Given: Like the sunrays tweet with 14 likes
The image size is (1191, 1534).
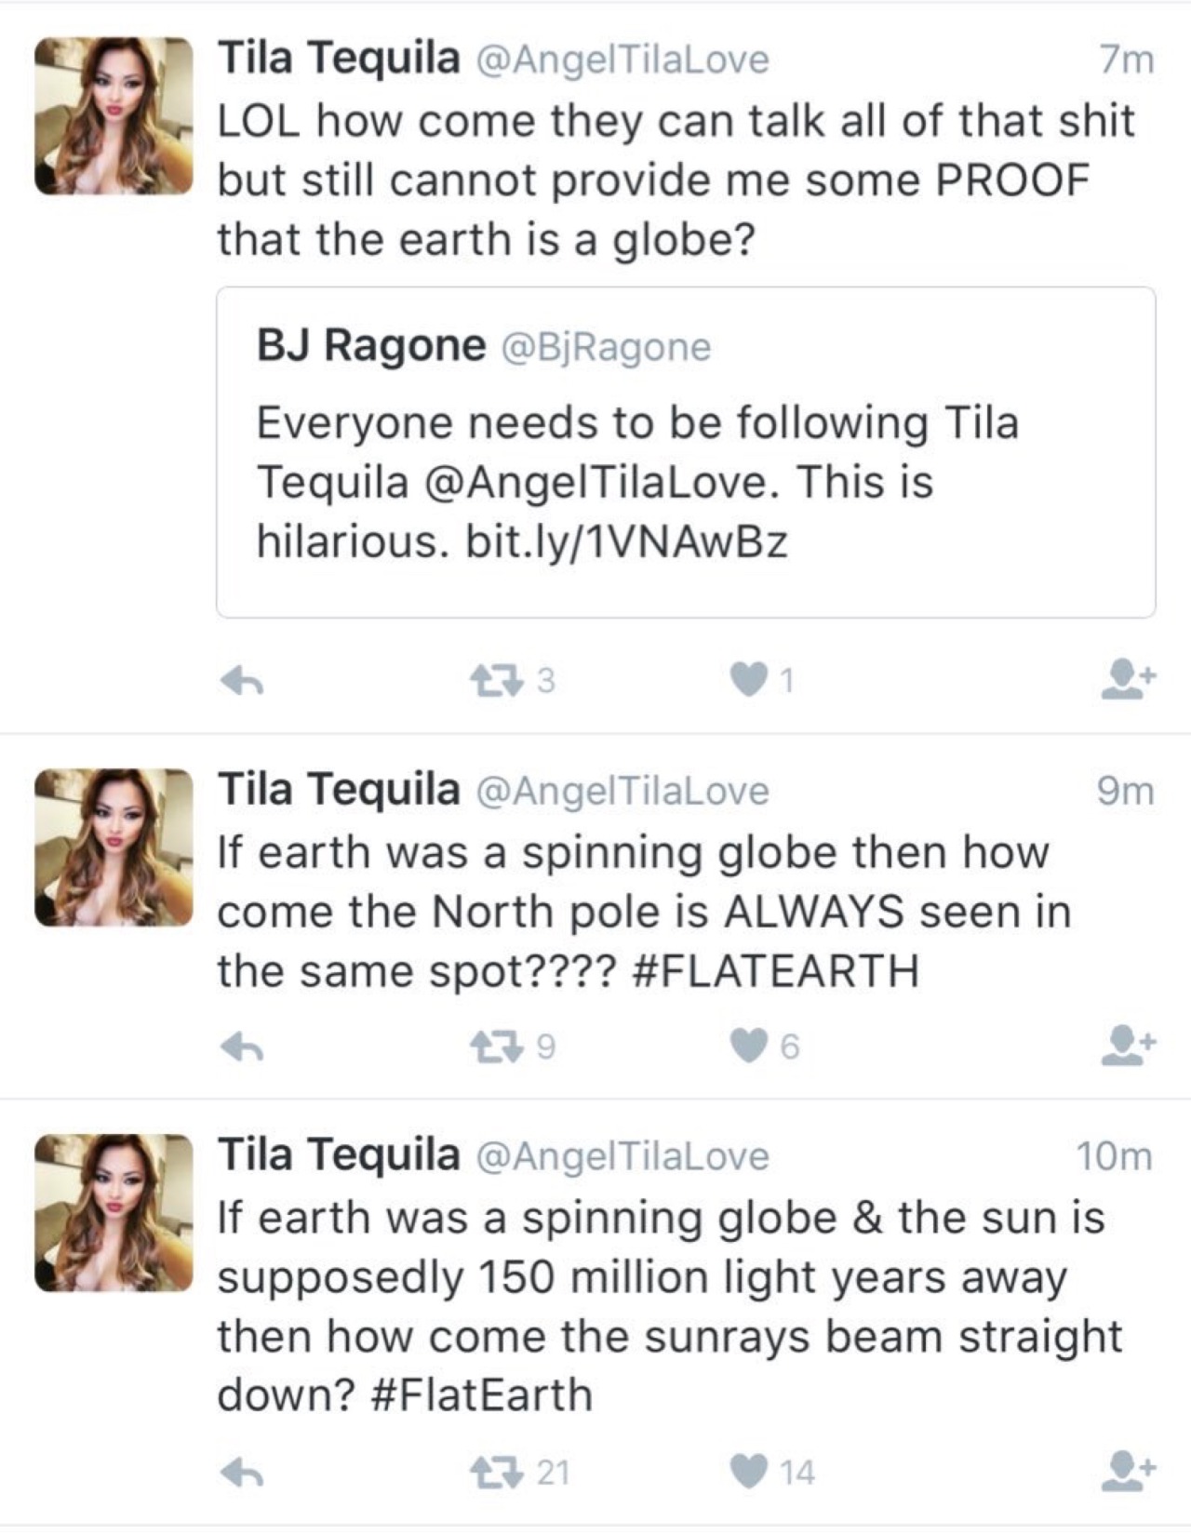Looking at the screenshot, I should click(x=747, y=1472).
